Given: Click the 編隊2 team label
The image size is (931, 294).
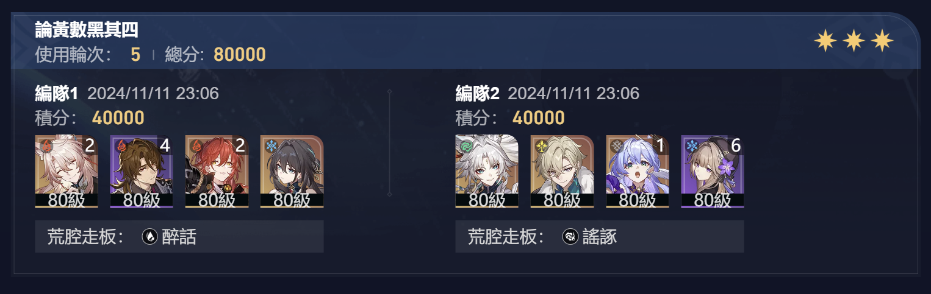Looking at the screenshot, I should click(x=477, y=93).
